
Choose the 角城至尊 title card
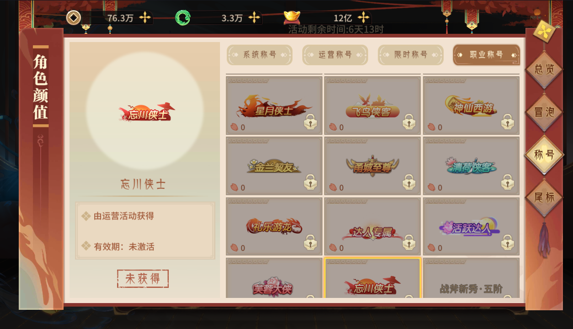click(x=373, y=166)
